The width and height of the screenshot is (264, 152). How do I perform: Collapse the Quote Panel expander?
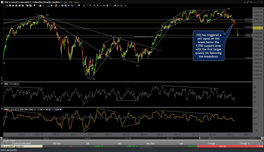click(2, 141)
